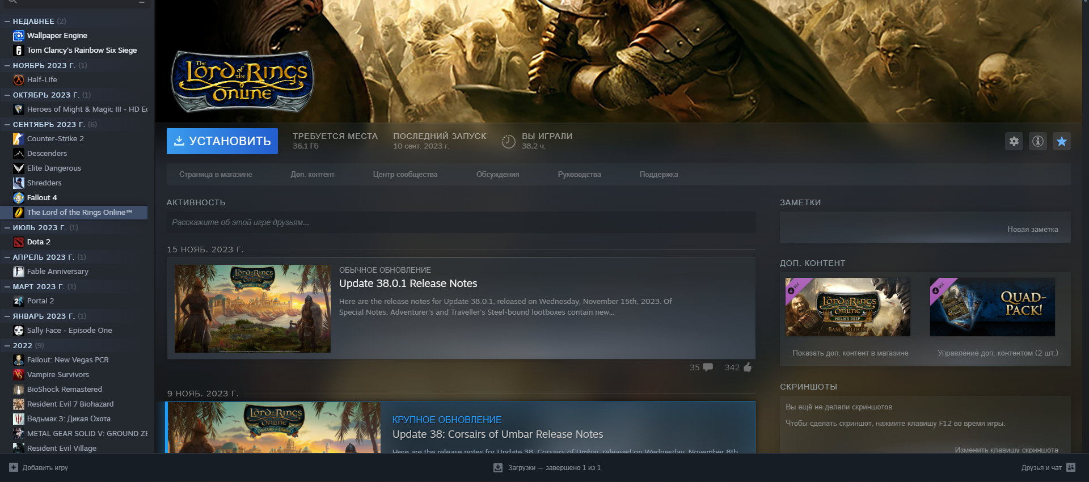Collapse the 2022 games group
Viewport: 1089px width, 482px height.
point(7,346)
